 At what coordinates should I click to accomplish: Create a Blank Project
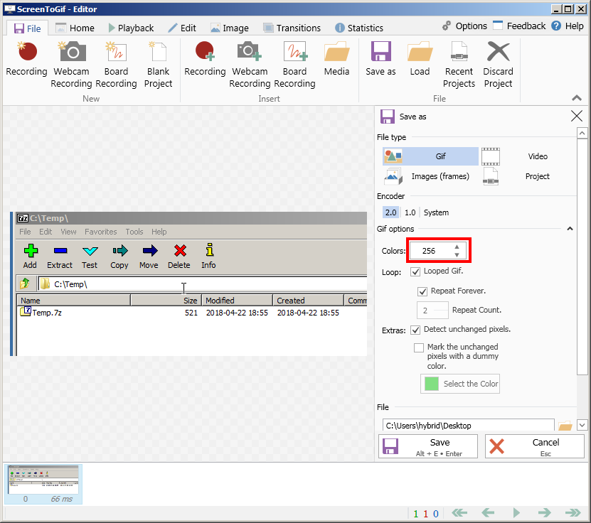point(159,65)
